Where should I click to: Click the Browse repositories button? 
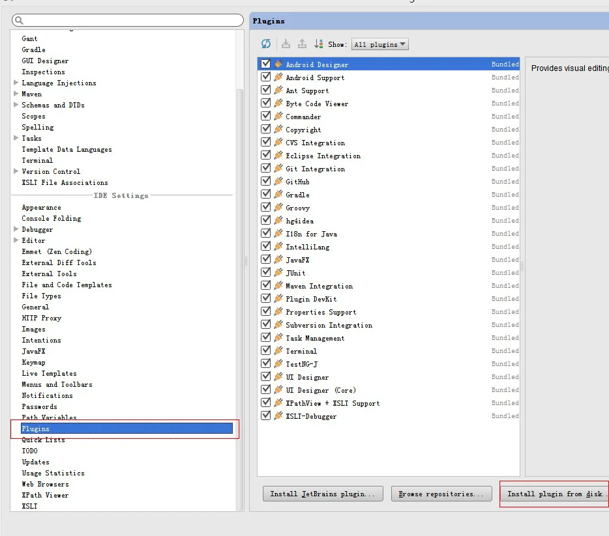pos(441,494)
